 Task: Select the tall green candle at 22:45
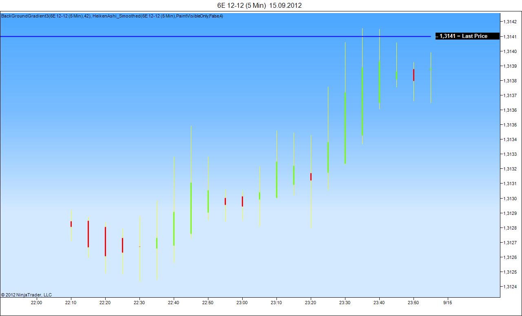click(191, 208)
